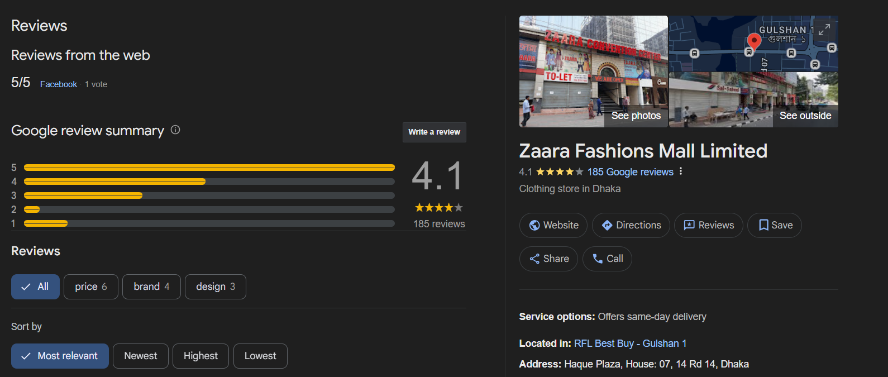Click the 185 reviews count under rating
888x377 pixels.
pos(439,224)
